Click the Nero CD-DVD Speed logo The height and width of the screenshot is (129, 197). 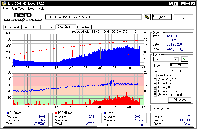[x=23, y=17]
